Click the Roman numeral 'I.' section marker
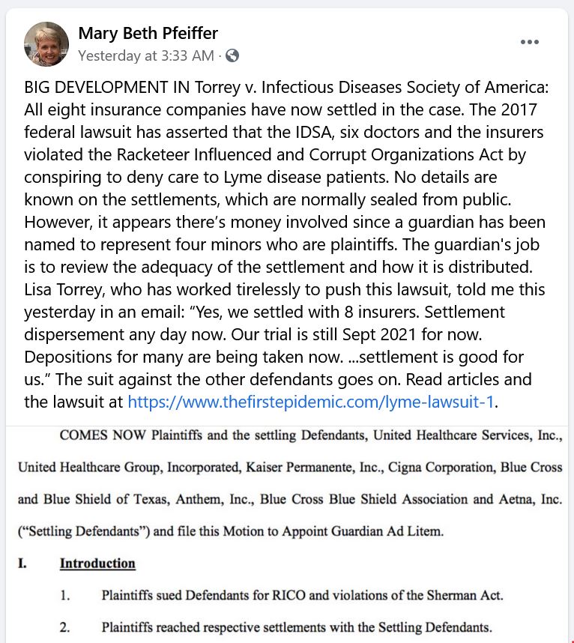The width and height of the screenshot is (574, 643). (x=24, y=564)
